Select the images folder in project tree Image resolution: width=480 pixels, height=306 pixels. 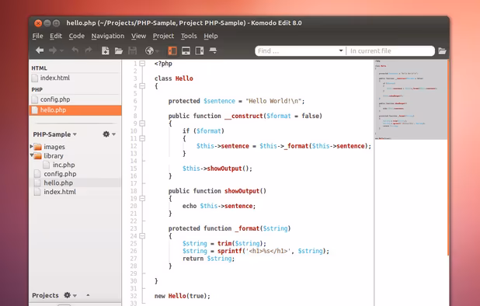pyautogui.click(x=54, y=147)
